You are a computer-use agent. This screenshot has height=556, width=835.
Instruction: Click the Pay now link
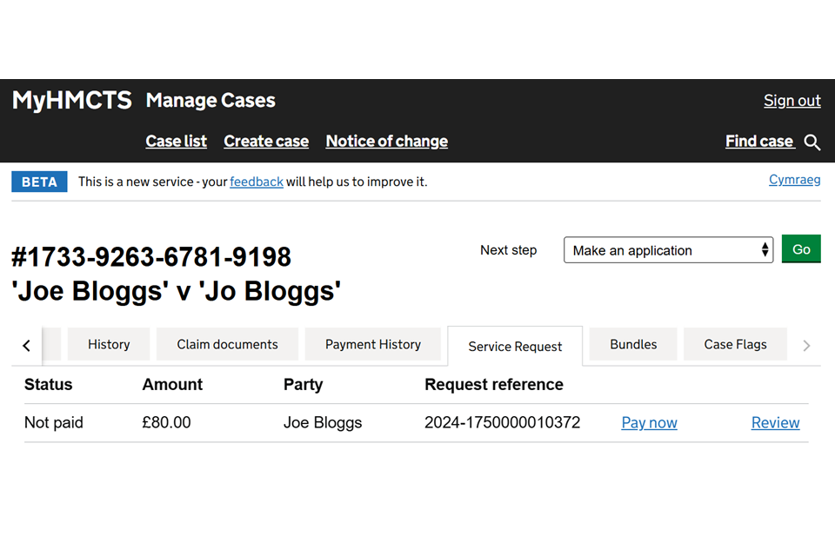point(649,423)
